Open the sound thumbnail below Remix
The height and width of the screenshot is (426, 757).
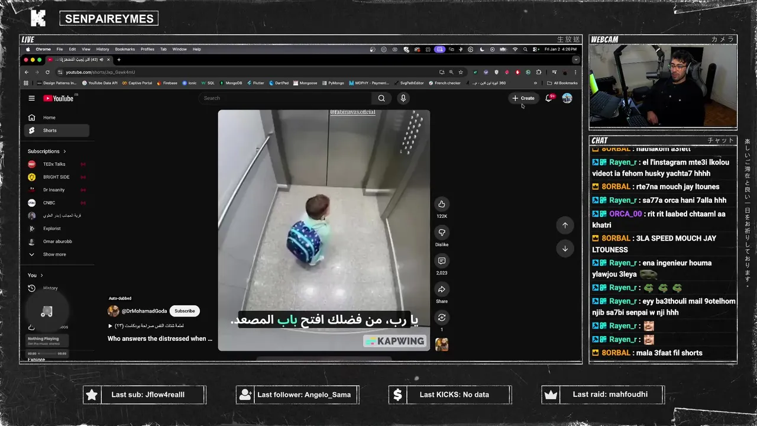pyautogui.click(x=442, y=344)
